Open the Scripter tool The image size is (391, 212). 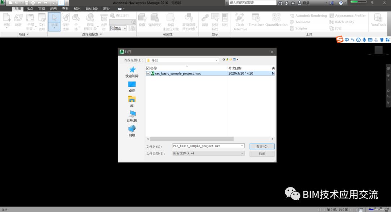[x=298, y=29]
